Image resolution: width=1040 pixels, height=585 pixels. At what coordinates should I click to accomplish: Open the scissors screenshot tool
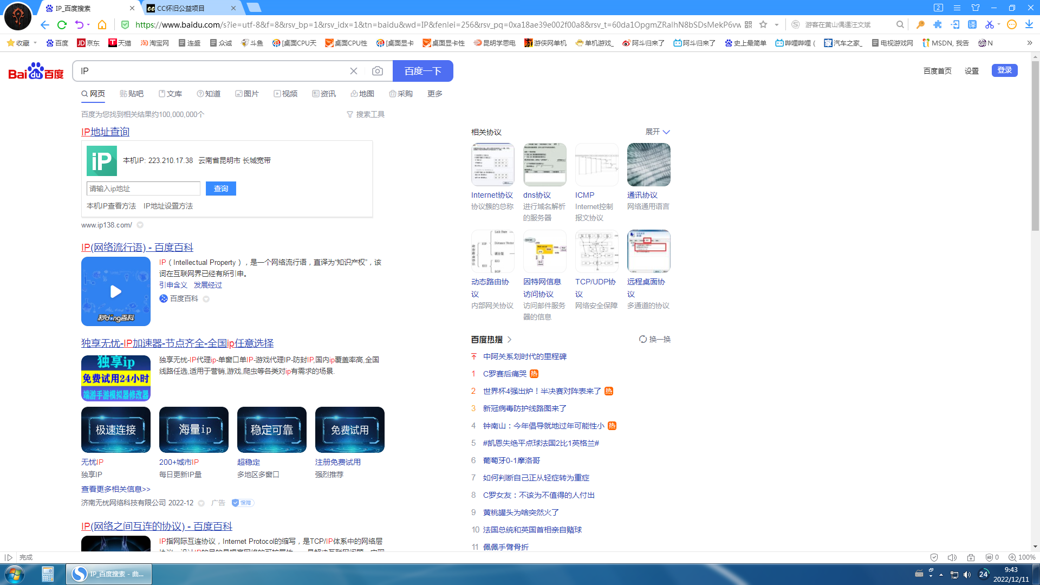[990, 24]
